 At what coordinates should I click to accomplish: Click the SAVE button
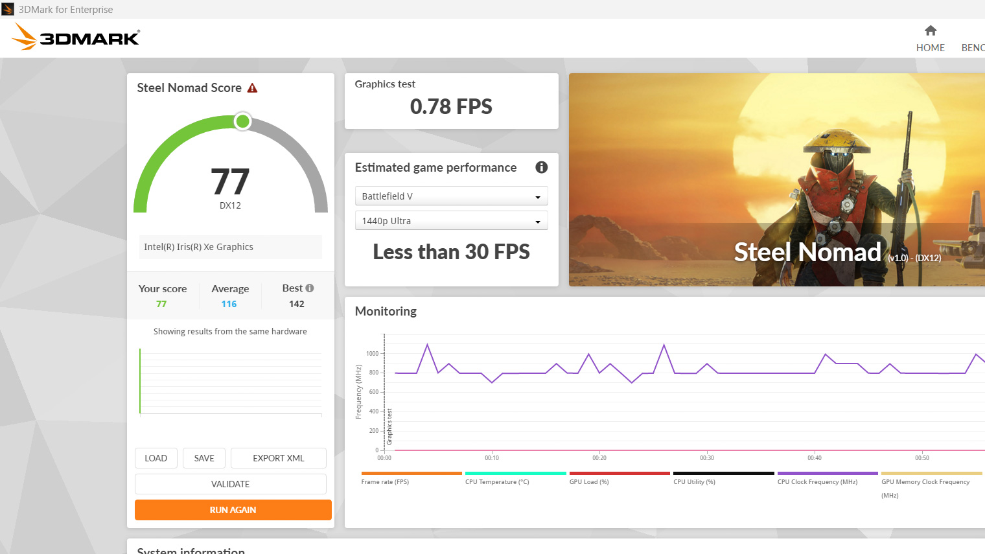tap(204, 458)
